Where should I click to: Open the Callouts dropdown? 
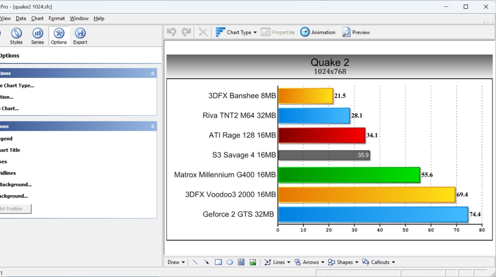pyautogui.click(x=379, y=262)
